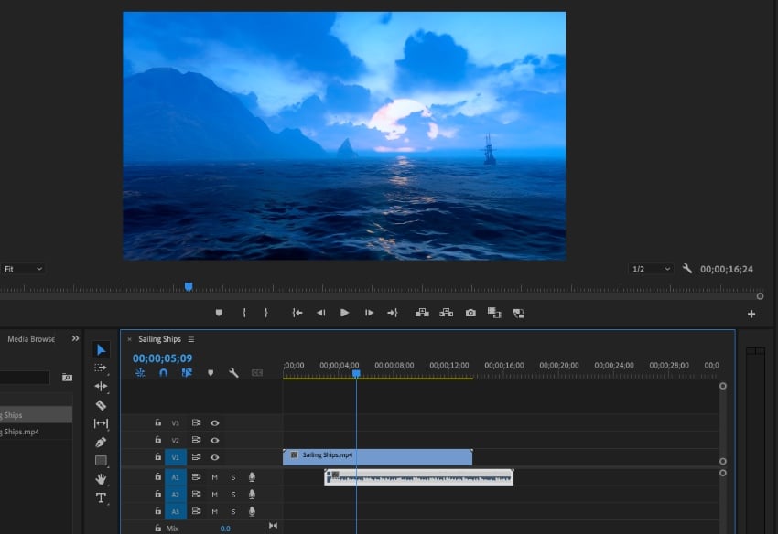Select the Track Select Forward tool
This screenshot has height=534, width=778.
coord(101,369)
